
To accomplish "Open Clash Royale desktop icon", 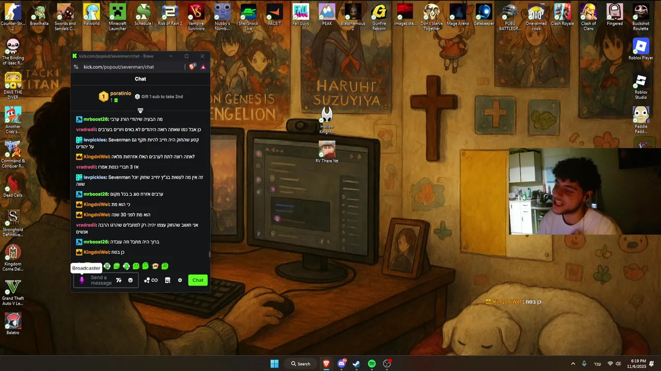I will tap(562, 15).
